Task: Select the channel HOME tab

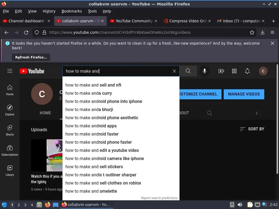Action: [x=46, y=113]
